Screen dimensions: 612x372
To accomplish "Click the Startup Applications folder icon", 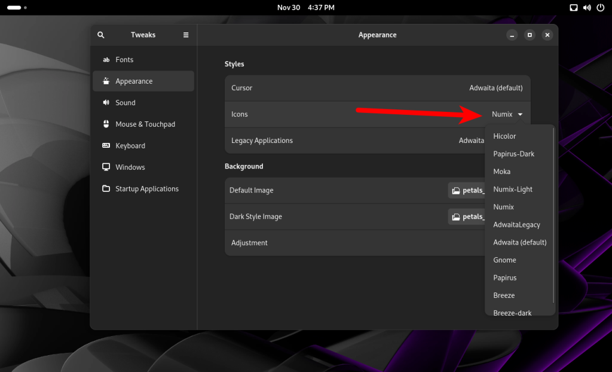I will click(x=106, y=189).
